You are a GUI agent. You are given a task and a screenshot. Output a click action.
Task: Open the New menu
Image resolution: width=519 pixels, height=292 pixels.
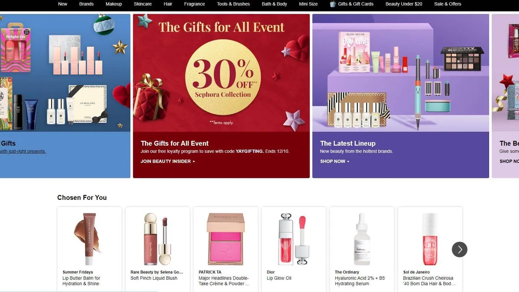[63, 4]
